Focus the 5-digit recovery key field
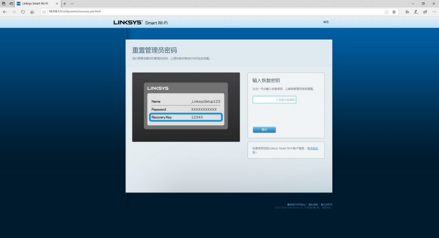Screen dimensions: 439x238 coord(274,99)
